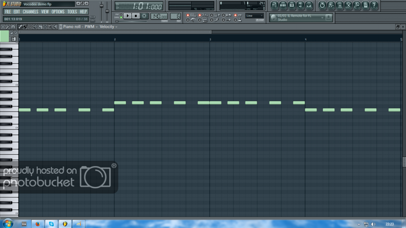Activate the zoom tool in piano roll
This screenshot has width=406, height=228.
50,27
